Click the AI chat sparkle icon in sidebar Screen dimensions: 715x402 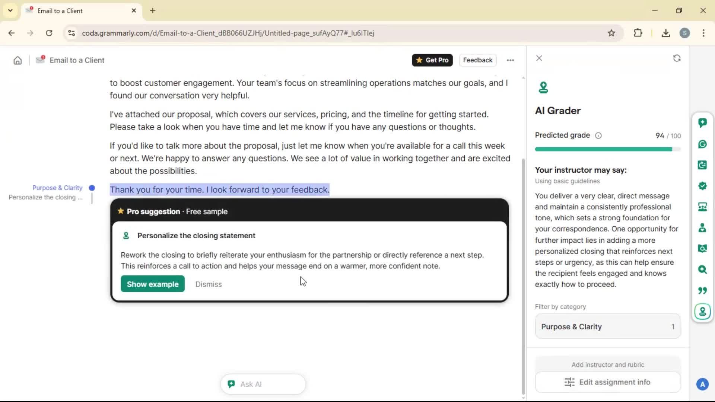(x=702, y=123)
